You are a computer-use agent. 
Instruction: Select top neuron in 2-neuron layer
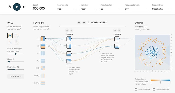pos(117,39)
